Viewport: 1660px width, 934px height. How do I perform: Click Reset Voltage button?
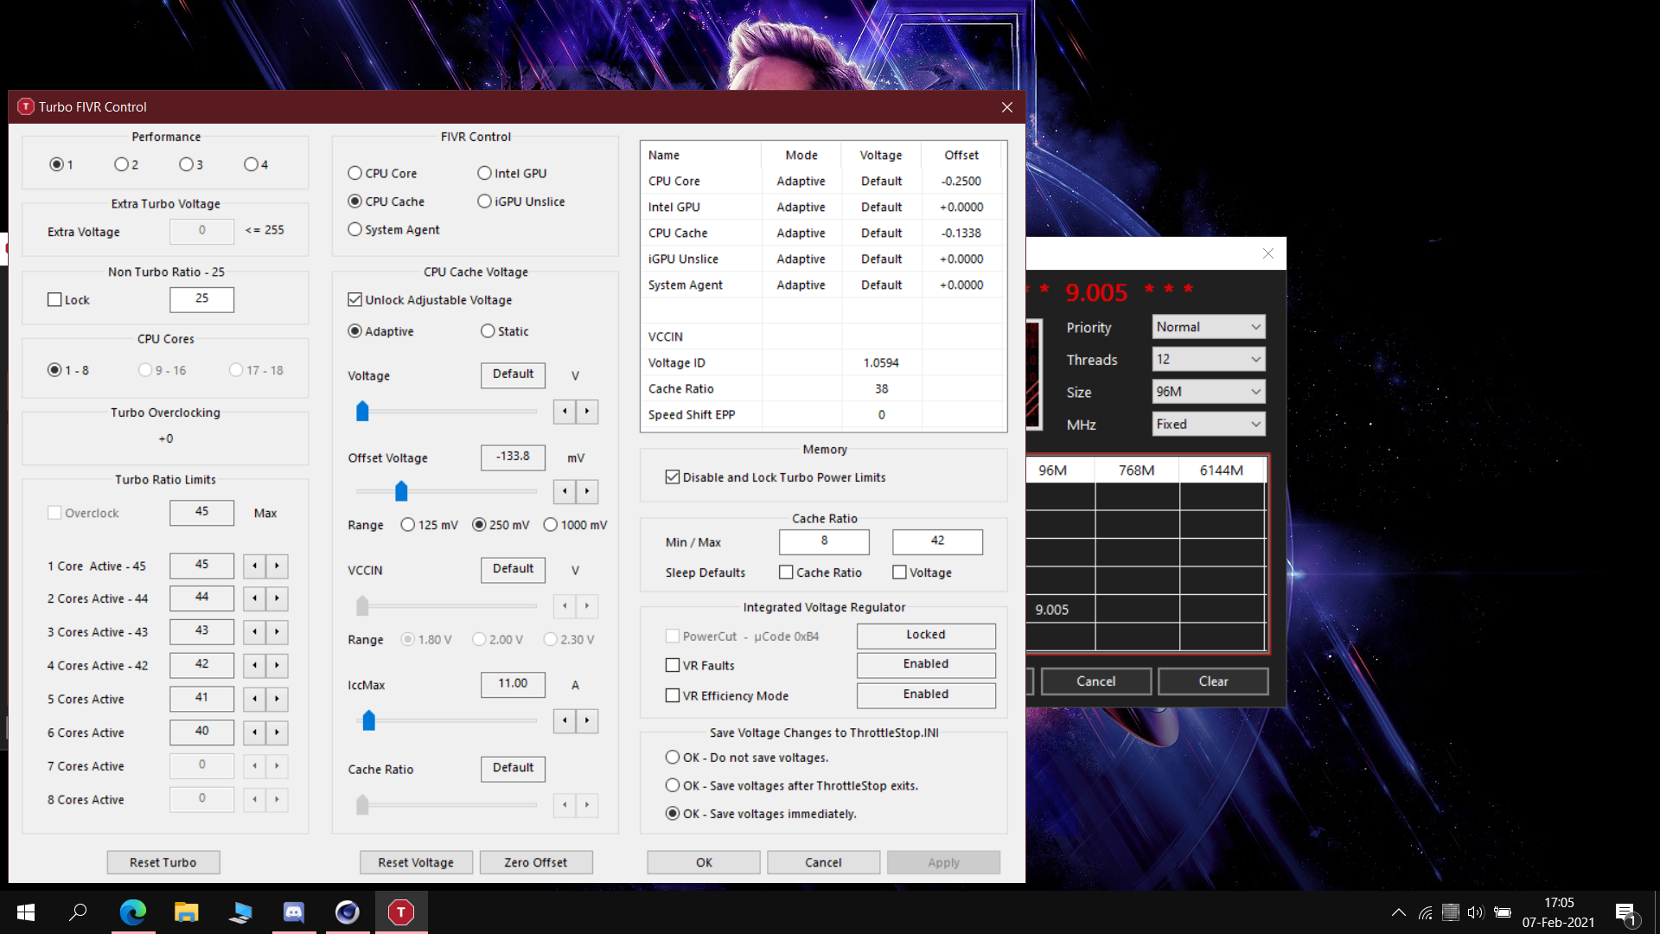[416, 862]
